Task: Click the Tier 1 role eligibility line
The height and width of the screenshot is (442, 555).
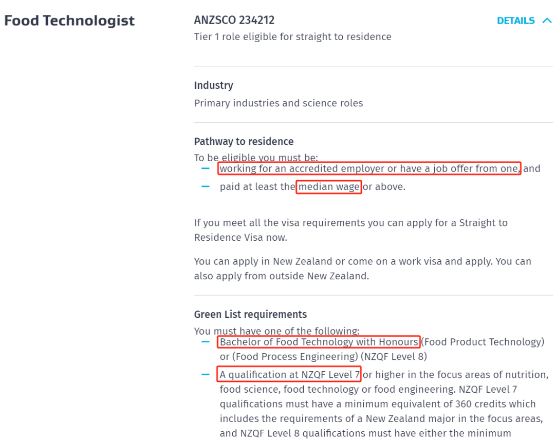Action: click(292, 37)
